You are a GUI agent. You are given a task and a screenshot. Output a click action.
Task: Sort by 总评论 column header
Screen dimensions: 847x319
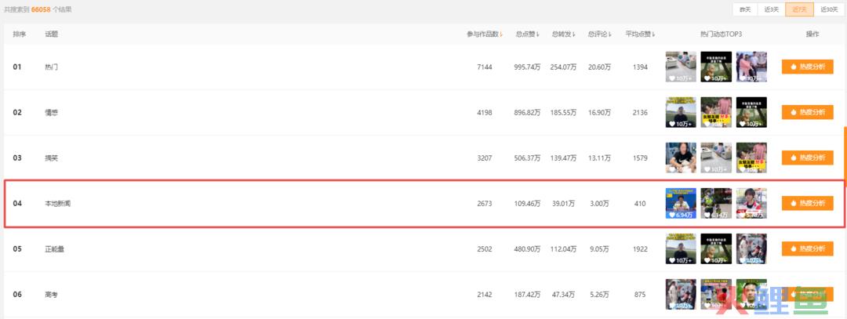600,34
